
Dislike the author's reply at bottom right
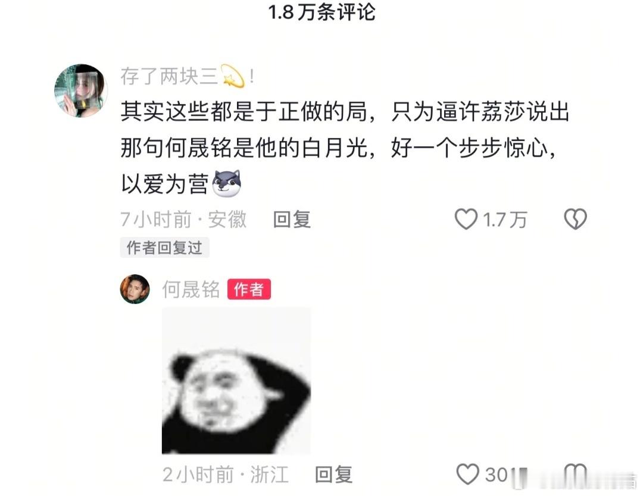point(575,474)
